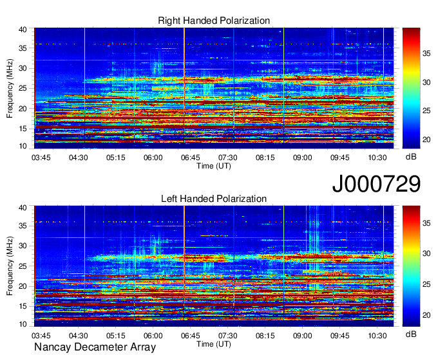Click the 03:45 time tick of Right Handed plot
438x355 pixels.
coord(41,158)
